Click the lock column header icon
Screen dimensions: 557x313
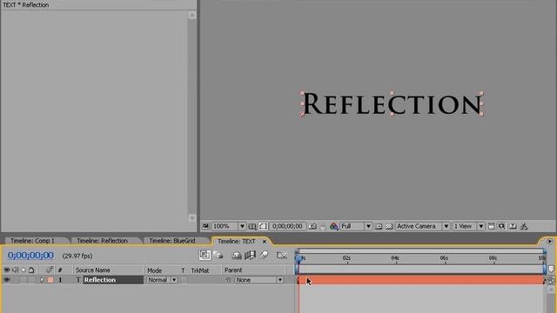coord(31,270)
